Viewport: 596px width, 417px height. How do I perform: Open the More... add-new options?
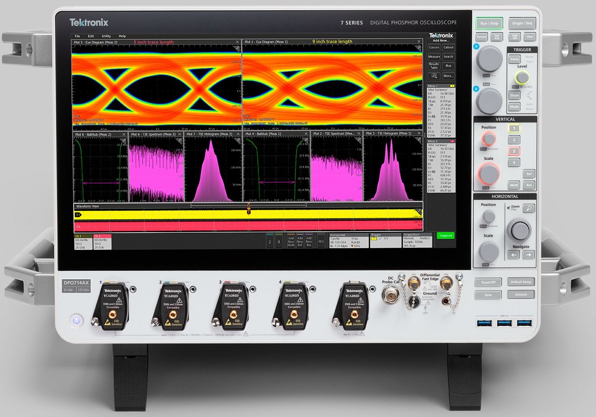point(448,76)
